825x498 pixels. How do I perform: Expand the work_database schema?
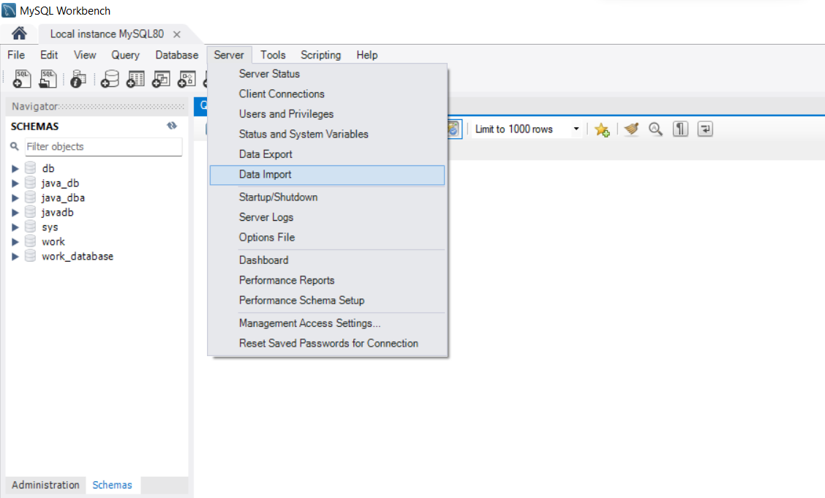coord(15,257)
